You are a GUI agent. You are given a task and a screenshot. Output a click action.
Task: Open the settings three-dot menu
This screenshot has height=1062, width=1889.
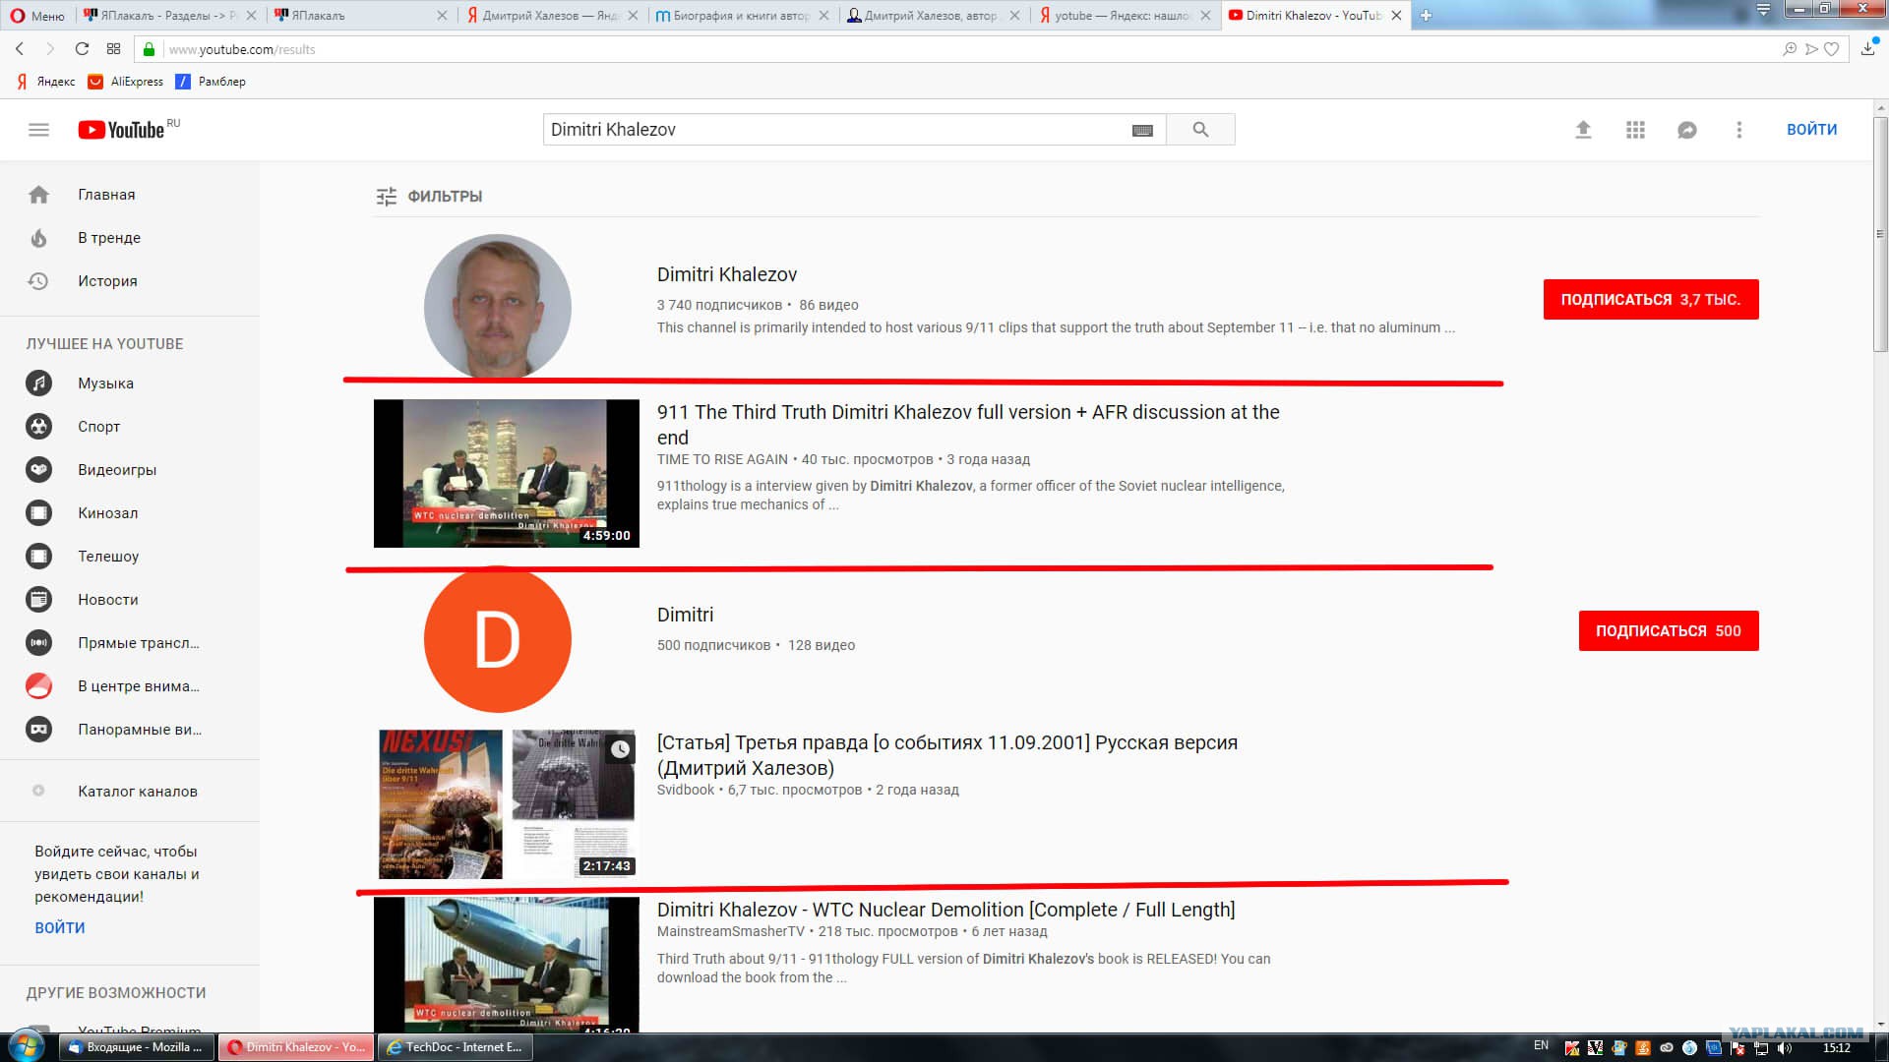pyautogui.click(x=1739, y=130)
